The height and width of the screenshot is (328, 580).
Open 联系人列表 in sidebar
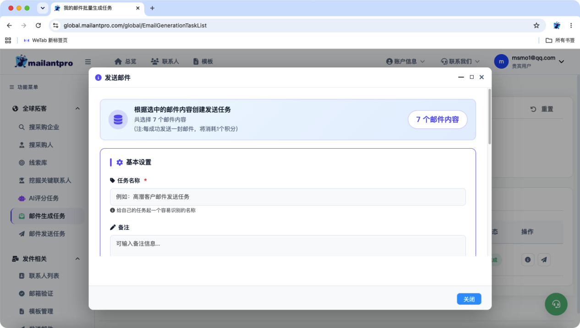(x=44, y=276)
